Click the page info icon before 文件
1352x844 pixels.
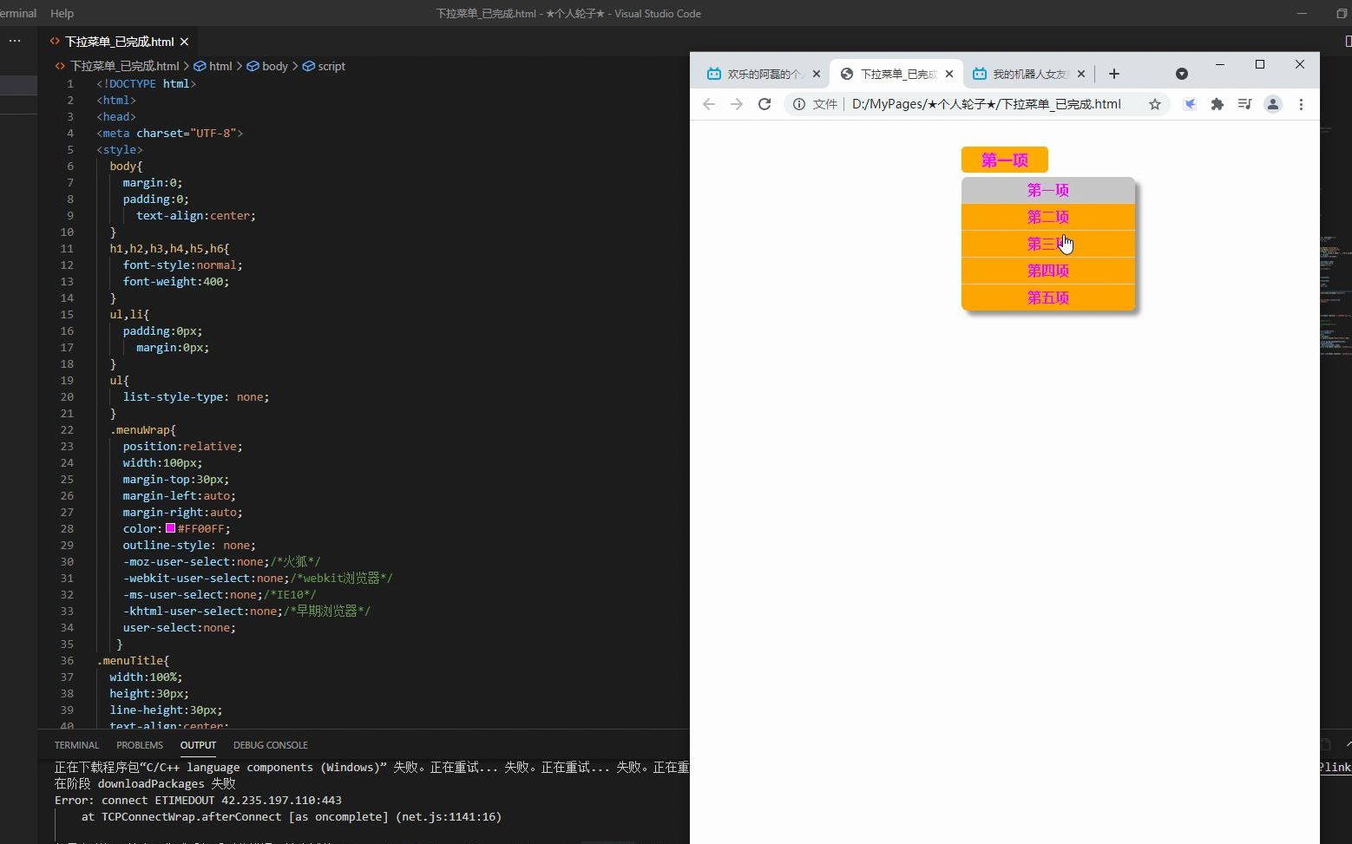[x=798, y=104]
